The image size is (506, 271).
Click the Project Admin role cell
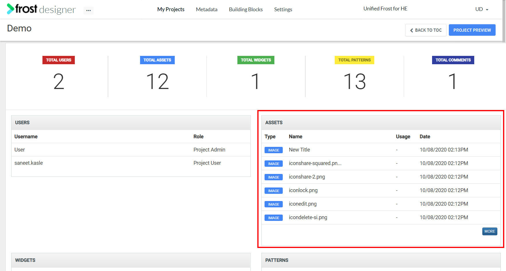coord(209,150)
